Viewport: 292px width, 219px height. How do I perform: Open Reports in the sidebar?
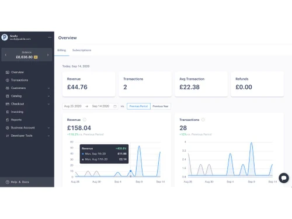click(16, 120)
